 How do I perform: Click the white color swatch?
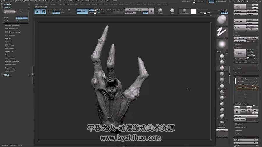pos(193,11)
